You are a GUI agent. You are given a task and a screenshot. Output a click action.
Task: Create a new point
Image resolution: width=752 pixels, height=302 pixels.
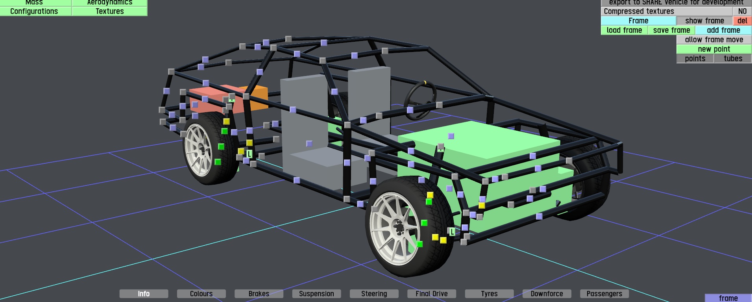pos(714,49)
